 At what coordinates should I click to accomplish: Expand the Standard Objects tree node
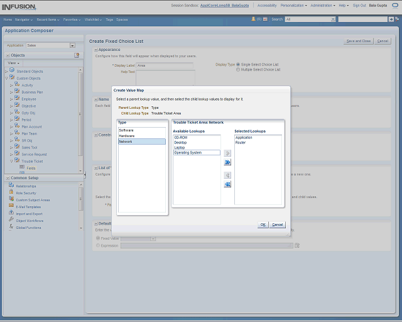click(x=6, y=71)
